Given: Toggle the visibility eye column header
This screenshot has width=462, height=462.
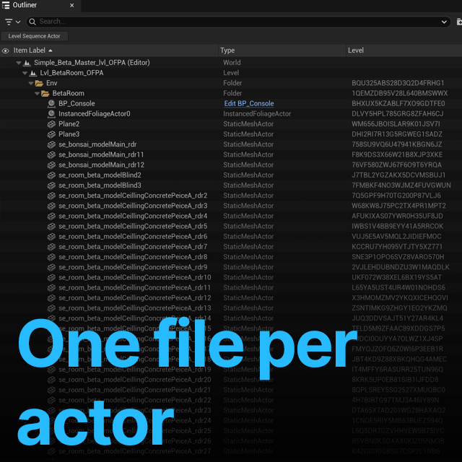Looking at the screenshot, I should pyautogui.click(x=5, y=51).
